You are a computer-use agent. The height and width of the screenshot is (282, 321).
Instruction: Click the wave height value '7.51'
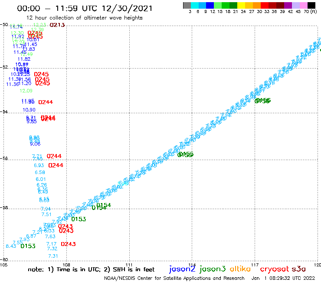pyautogui.click(x=46, y=214)
